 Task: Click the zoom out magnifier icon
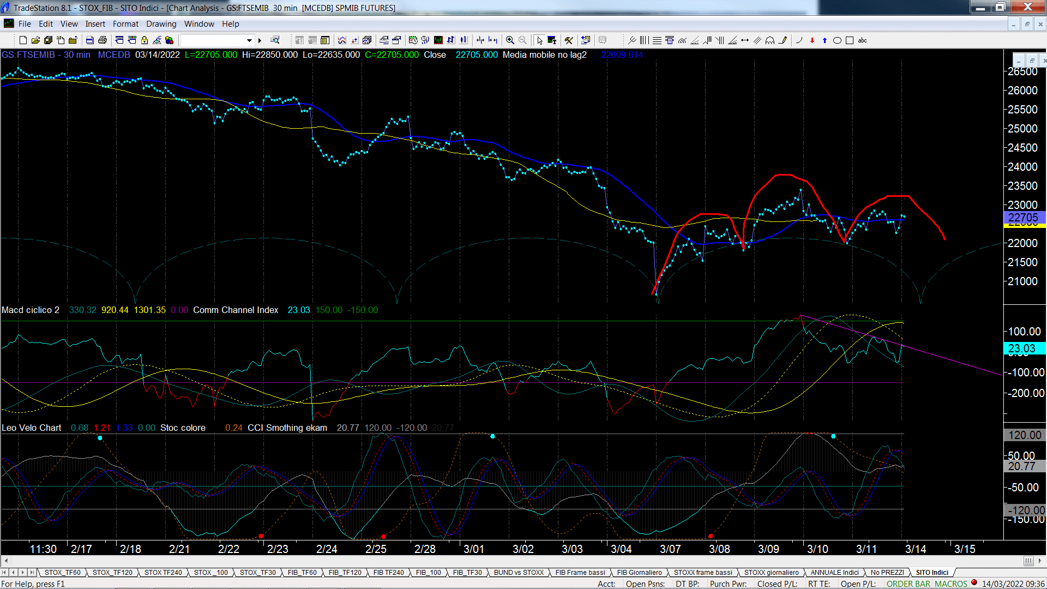522,40
